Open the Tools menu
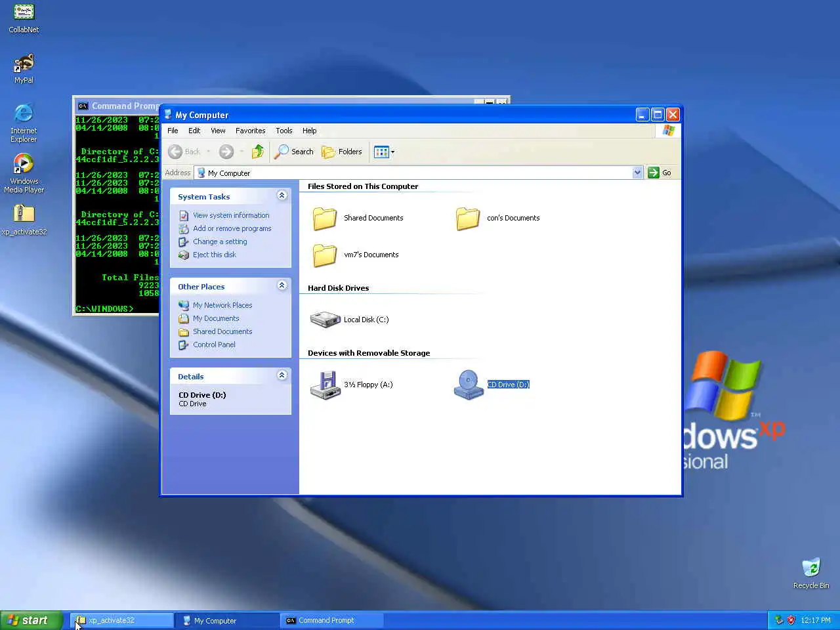 pyautogui.click(x=284, y=131)
